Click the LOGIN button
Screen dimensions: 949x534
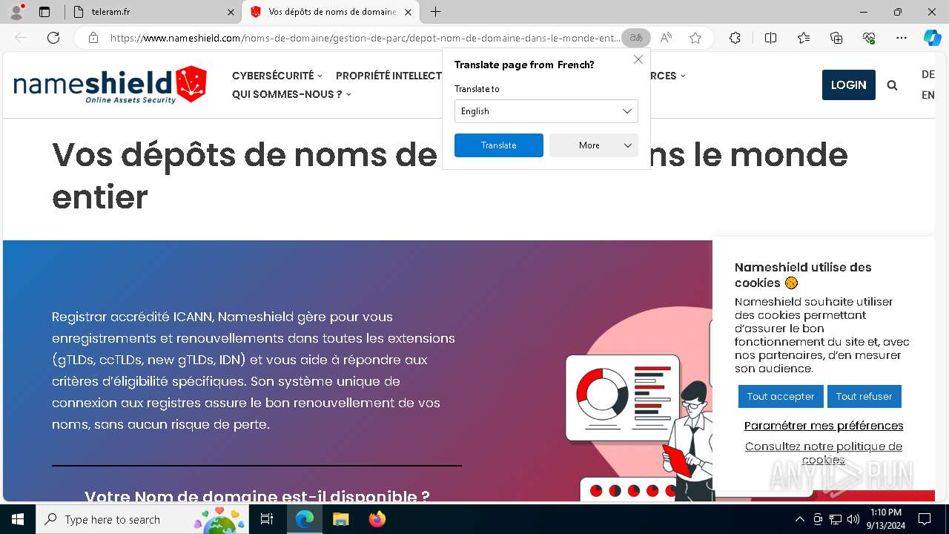(x=848, y=85)
